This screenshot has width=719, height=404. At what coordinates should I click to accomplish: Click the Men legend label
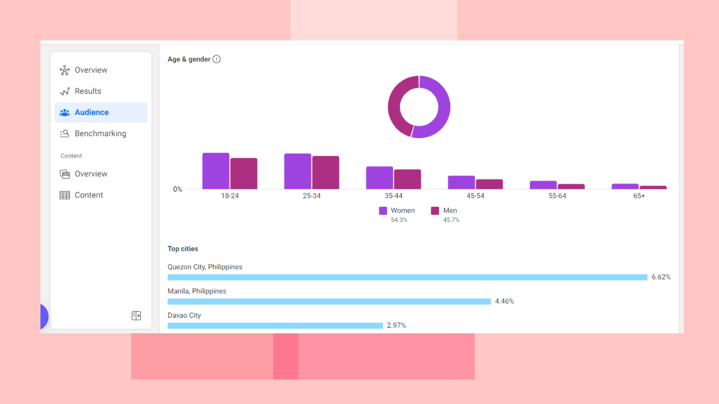pos(450,211)
